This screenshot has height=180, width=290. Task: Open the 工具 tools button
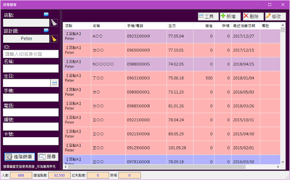(208, 16)
